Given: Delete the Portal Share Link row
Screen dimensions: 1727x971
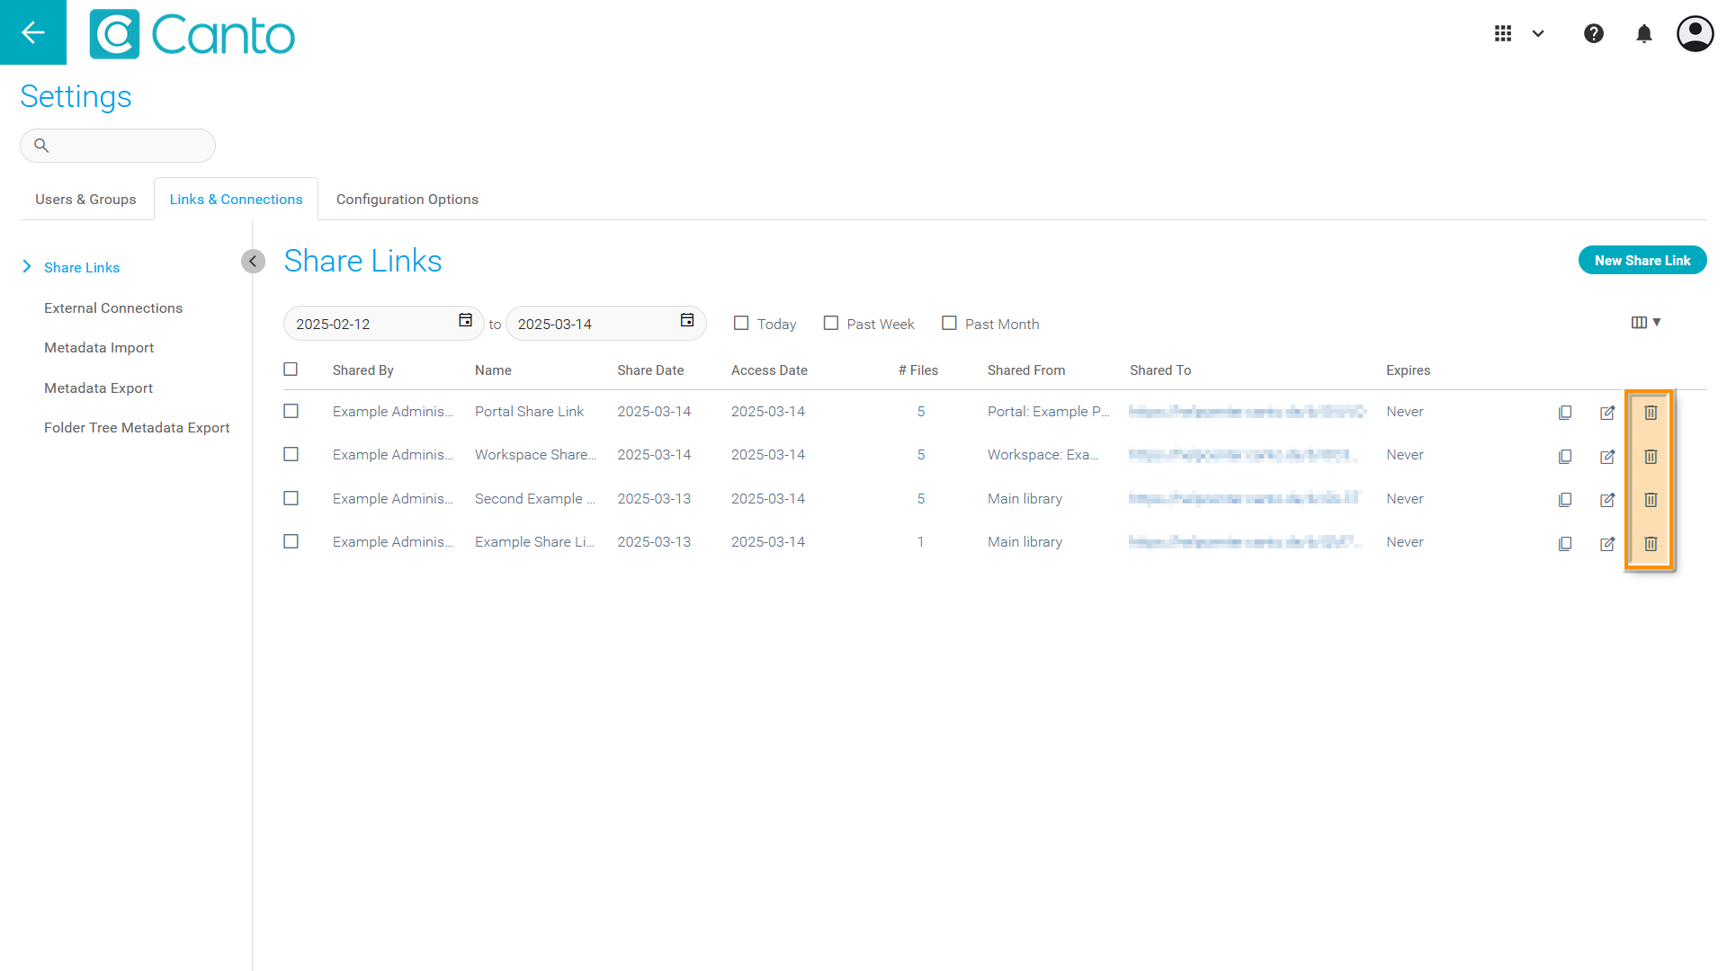Looking at the screenshot, I should [x=1651, y=413].
